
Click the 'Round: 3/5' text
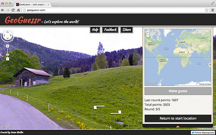click(x=152, y=109)
